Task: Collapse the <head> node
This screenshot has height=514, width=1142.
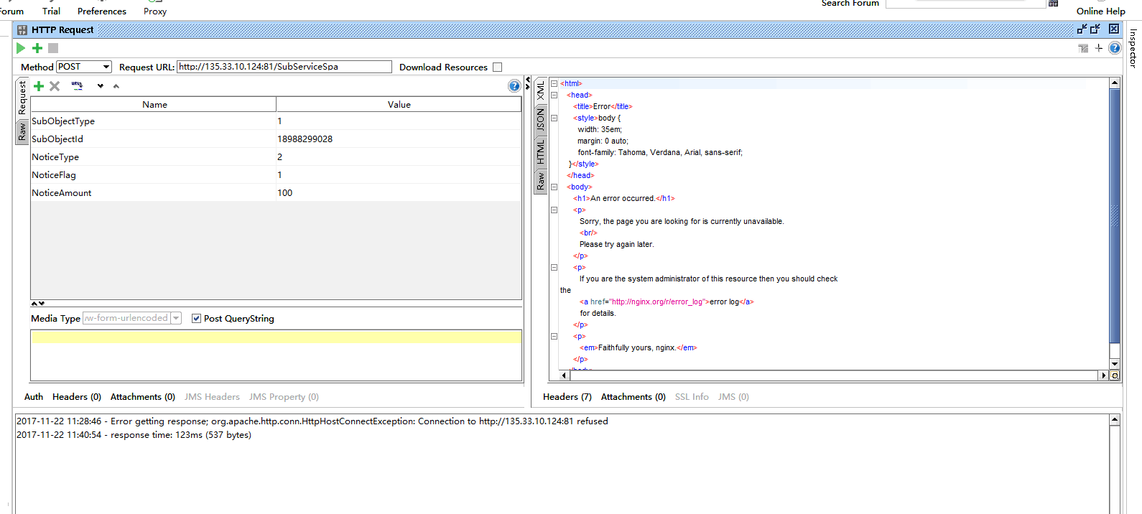Action: pyautogui.click(x=554, y=95)
